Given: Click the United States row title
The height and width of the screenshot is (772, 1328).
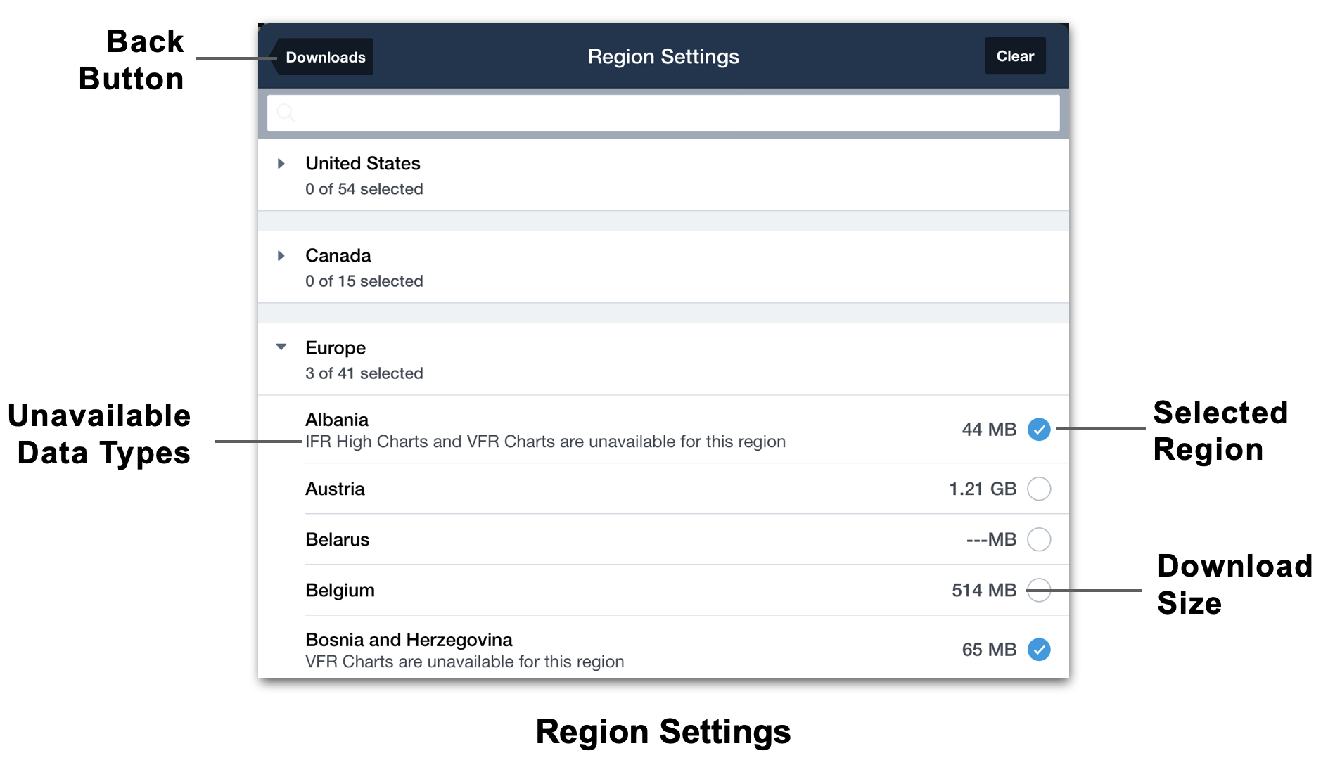Looking at the screenshot, I should click(x=363, y=164).
